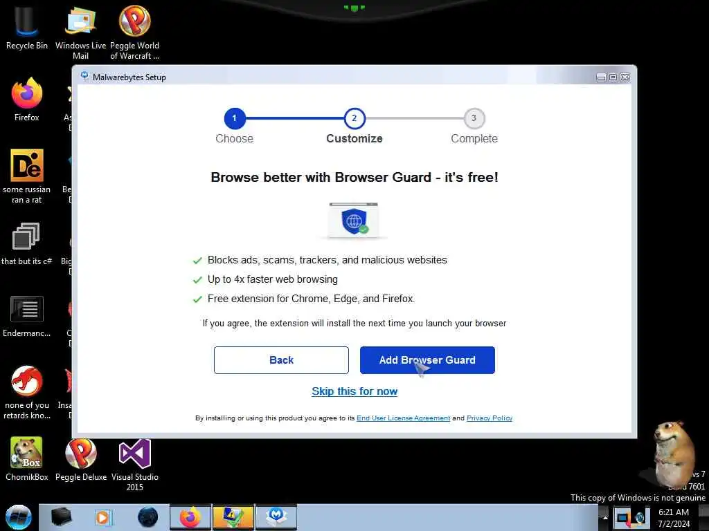This screenshot has width=709, height=531.
Task: Open the Privacy Policy link
Action: pos(490,418)
